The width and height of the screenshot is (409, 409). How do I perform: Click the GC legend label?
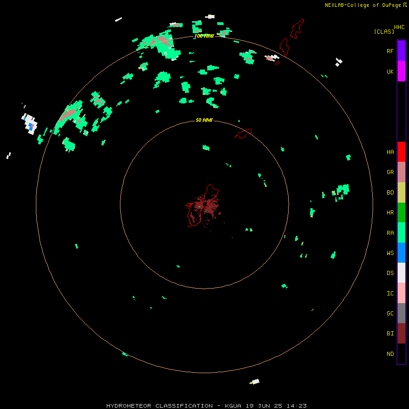390,313
